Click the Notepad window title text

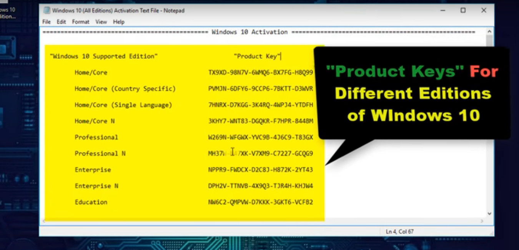118,10
